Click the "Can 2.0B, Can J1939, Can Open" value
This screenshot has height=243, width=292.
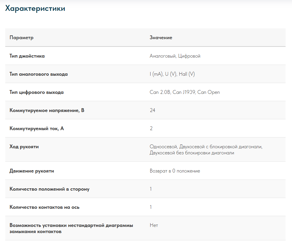[x=185, y=92]
